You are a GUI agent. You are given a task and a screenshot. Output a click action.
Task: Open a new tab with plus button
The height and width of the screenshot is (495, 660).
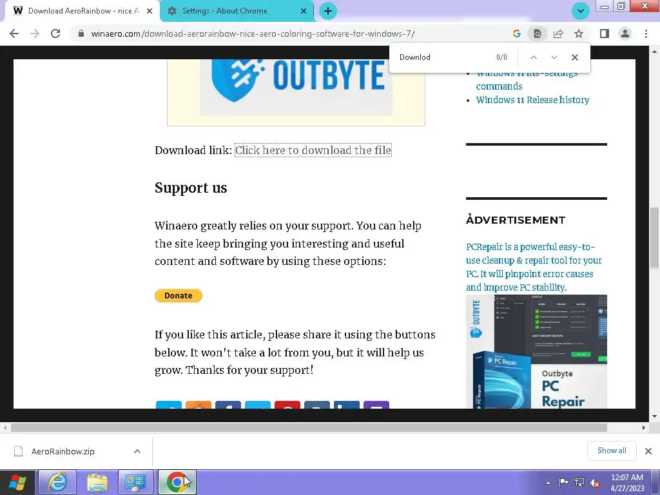pos(328,11)
